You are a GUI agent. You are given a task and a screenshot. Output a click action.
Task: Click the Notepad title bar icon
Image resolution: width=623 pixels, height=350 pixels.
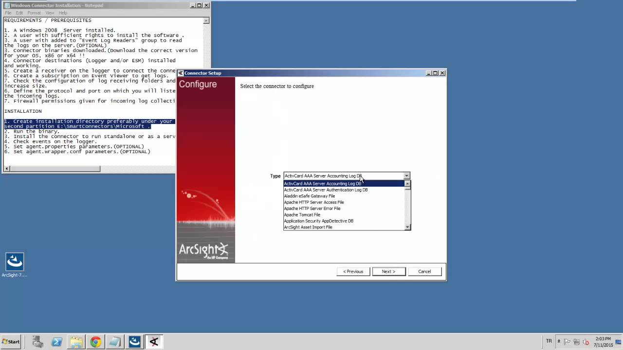coord(7,5)
